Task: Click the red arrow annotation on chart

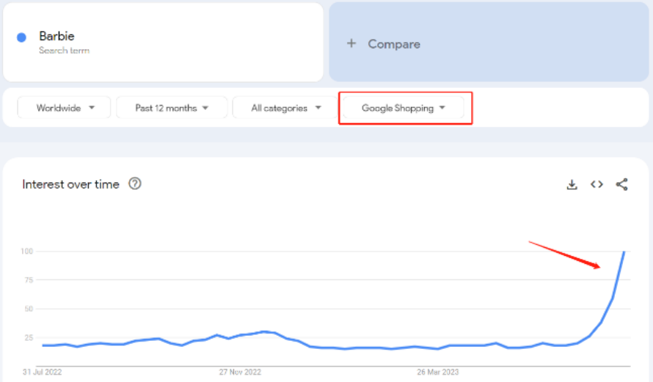Action: 565,254
